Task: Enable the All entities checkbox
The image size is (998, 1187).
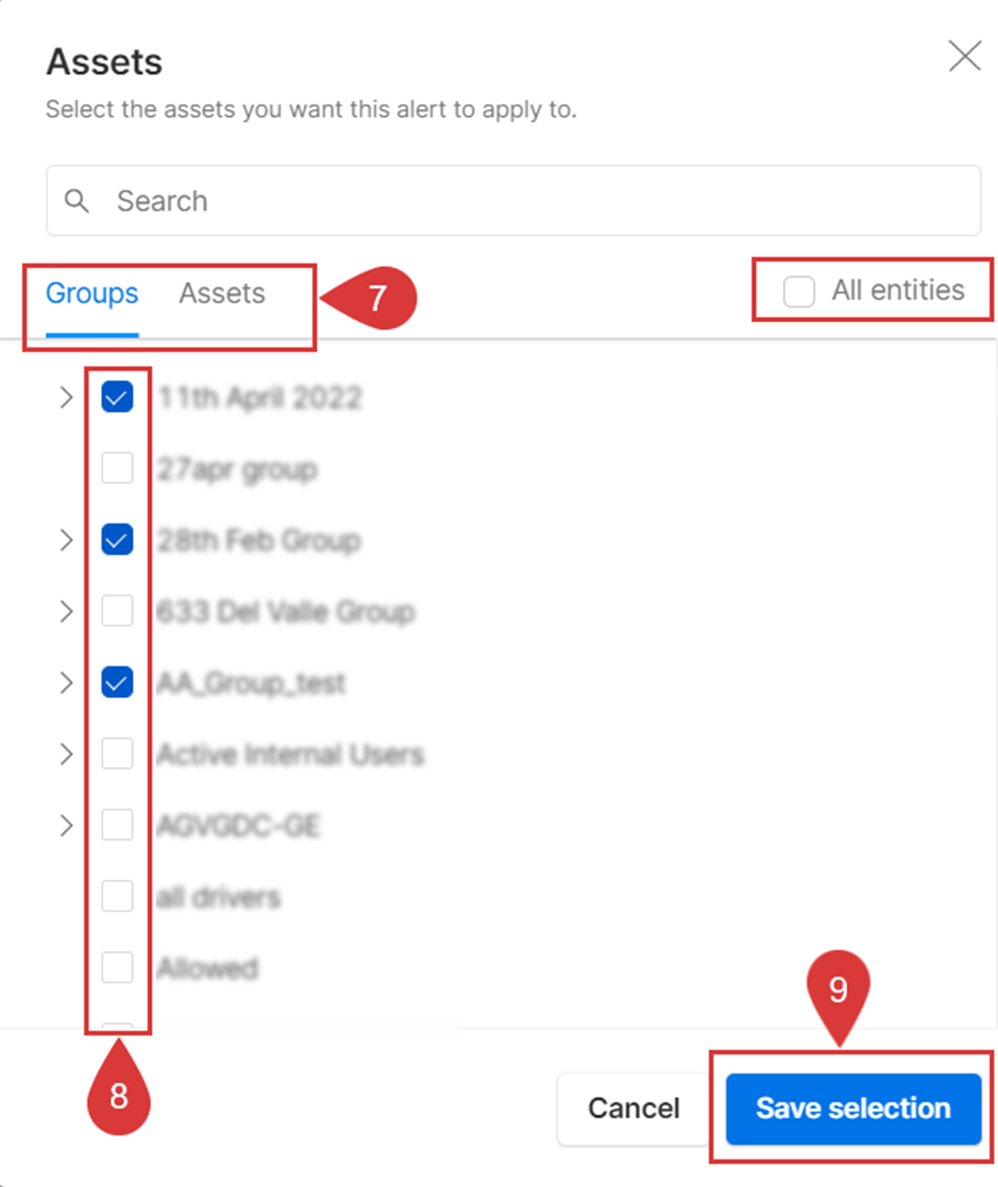Action: coord(799,291)
